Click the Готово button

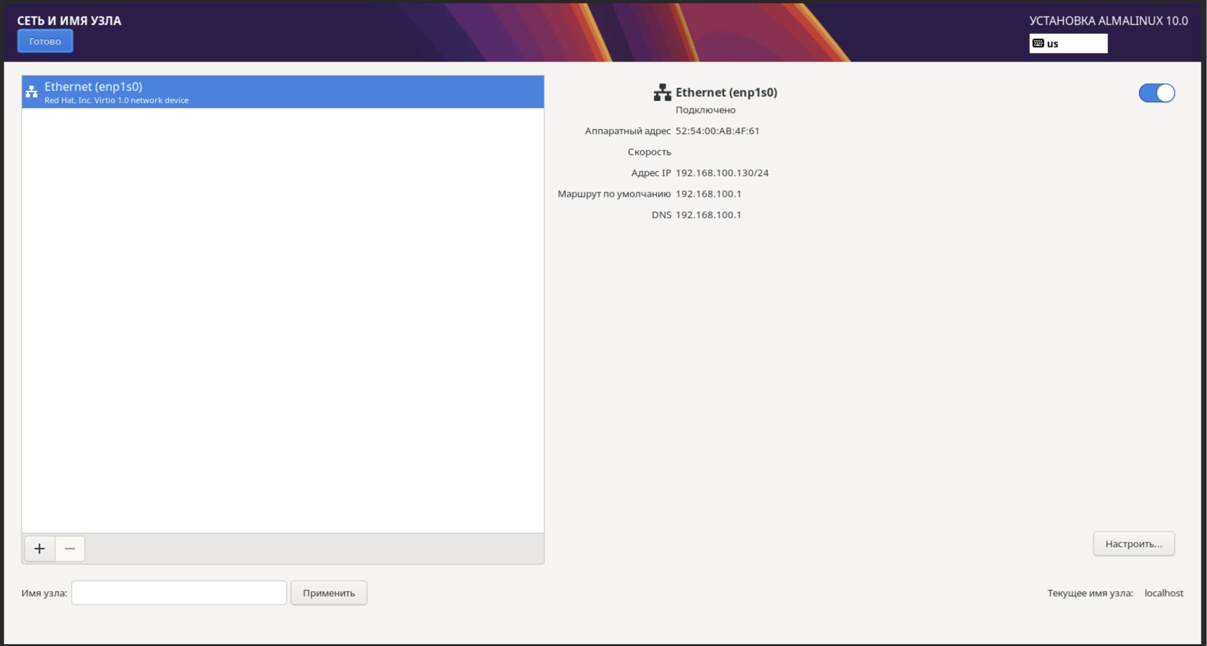(45, 41)
